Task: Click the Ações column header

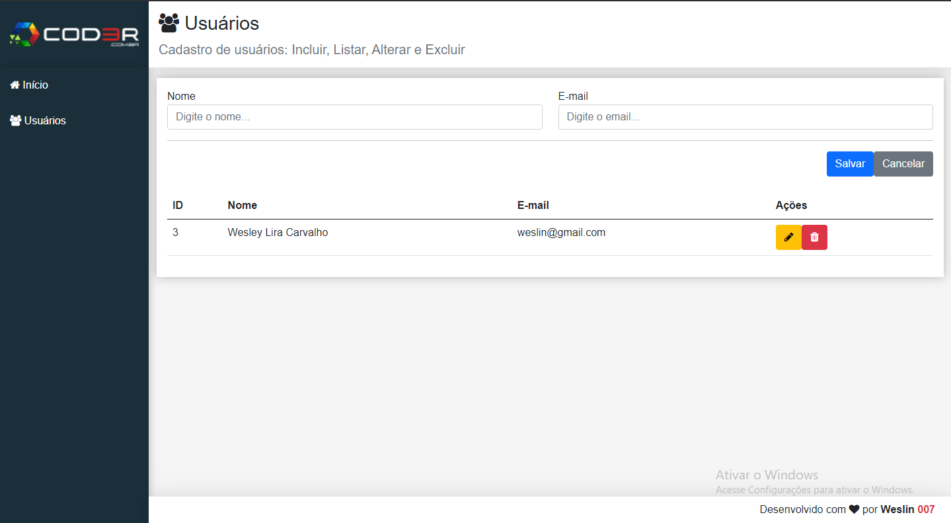Action: click(x=791, y=205)
